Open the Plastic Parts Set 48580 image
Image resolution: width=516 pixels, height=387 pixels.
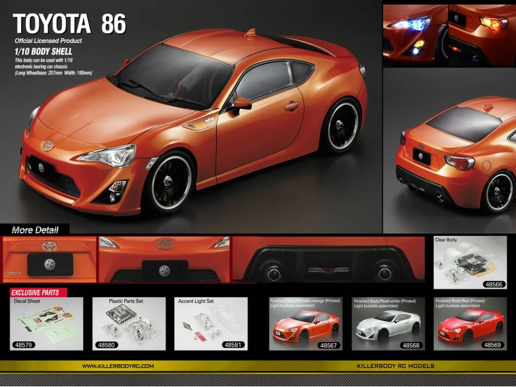pyautogui.click(x=129, y=324)
